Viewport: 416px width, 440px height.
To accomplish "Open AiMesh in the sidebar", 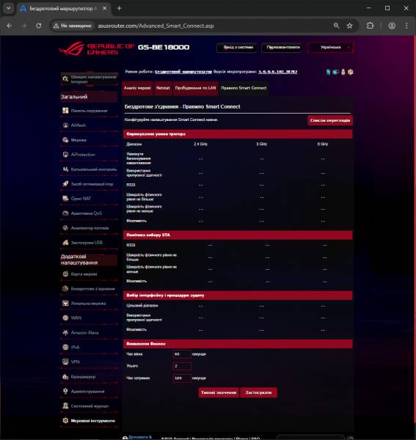I will pos(89,125).
